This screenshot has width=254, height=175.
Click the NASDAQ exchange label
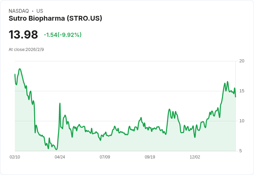click(x=19, y=11)
